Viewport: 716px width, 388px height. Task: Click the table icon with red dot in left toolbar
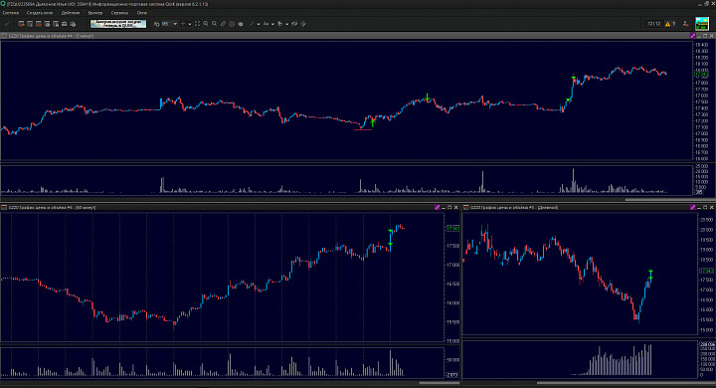tap(39, 24)
